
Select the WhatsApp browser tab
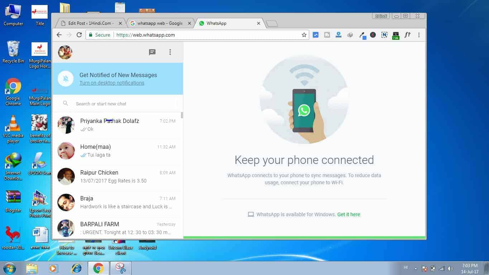pyautogui.click(x=229, y=23)
